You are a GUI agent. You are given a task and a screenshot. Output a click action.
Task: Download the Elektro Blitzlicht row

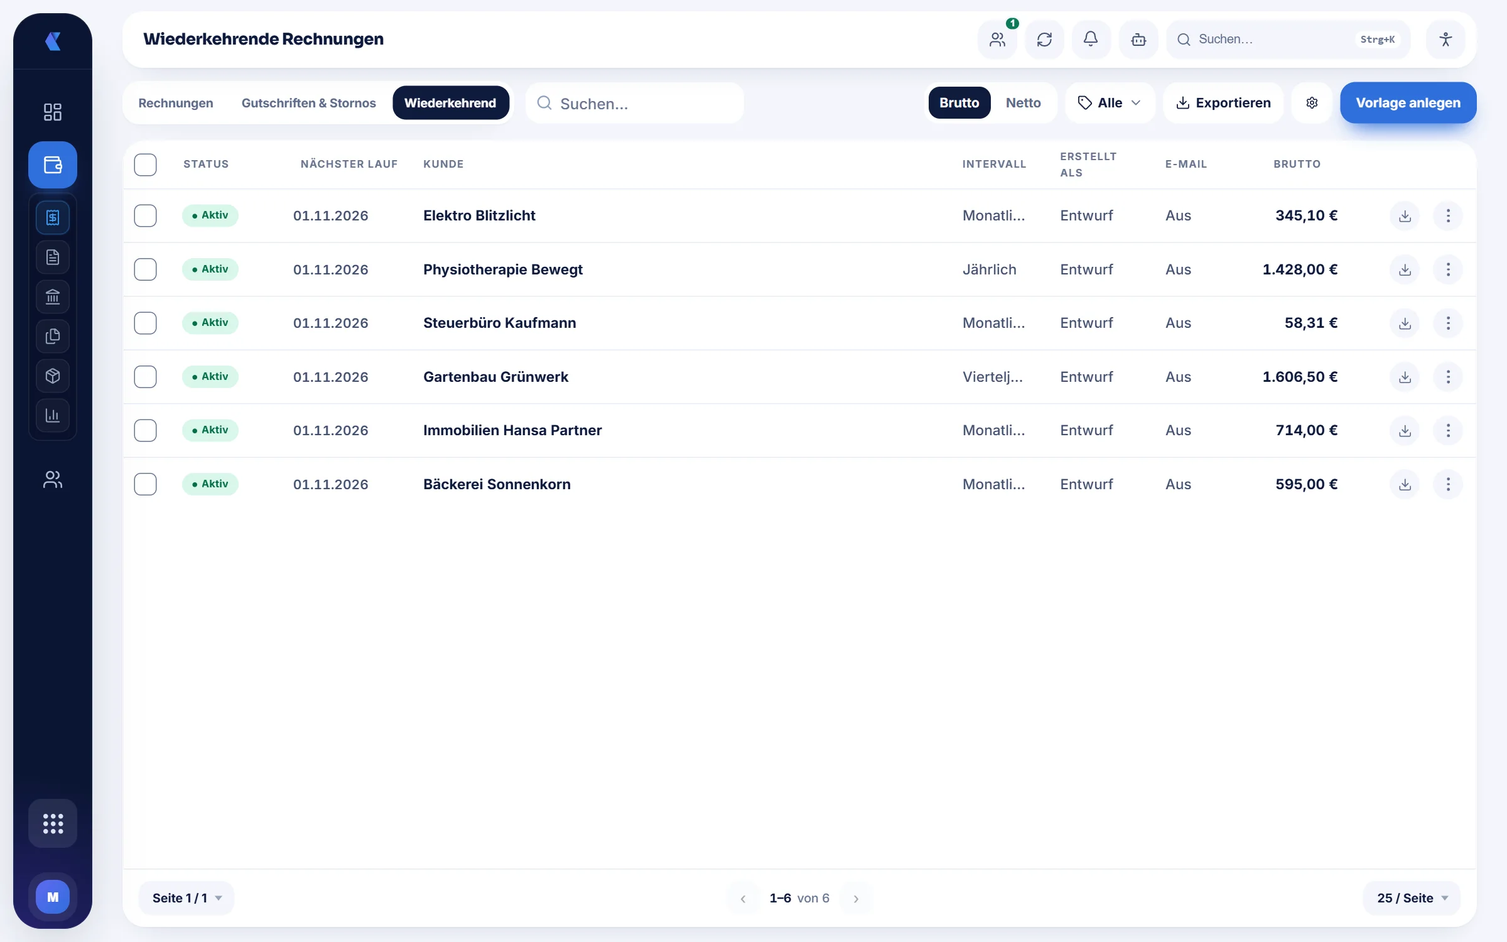(1405, 216)
